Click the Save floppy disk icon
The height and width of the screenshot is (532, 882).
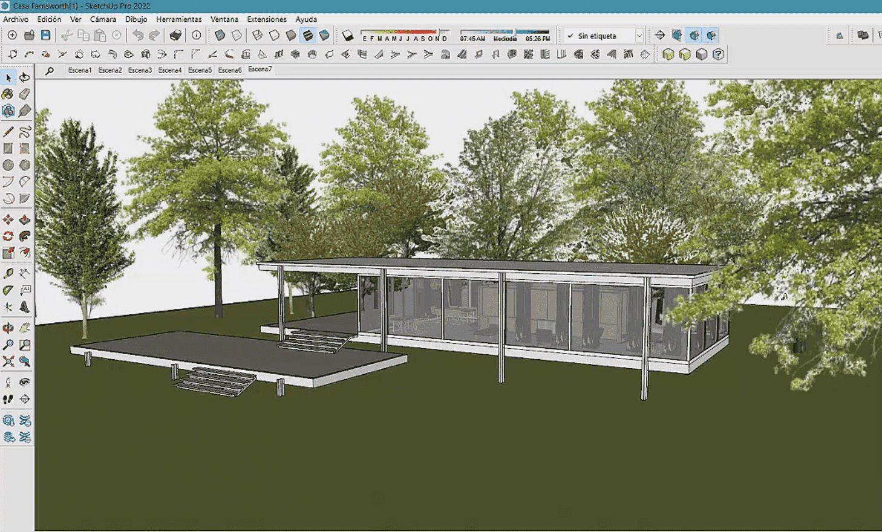(x=45, y=35)
